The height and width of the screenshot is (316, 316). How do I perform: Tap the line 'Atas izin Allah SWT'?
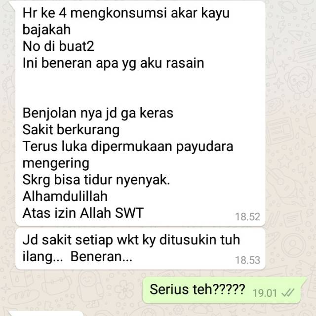point(83,213)
